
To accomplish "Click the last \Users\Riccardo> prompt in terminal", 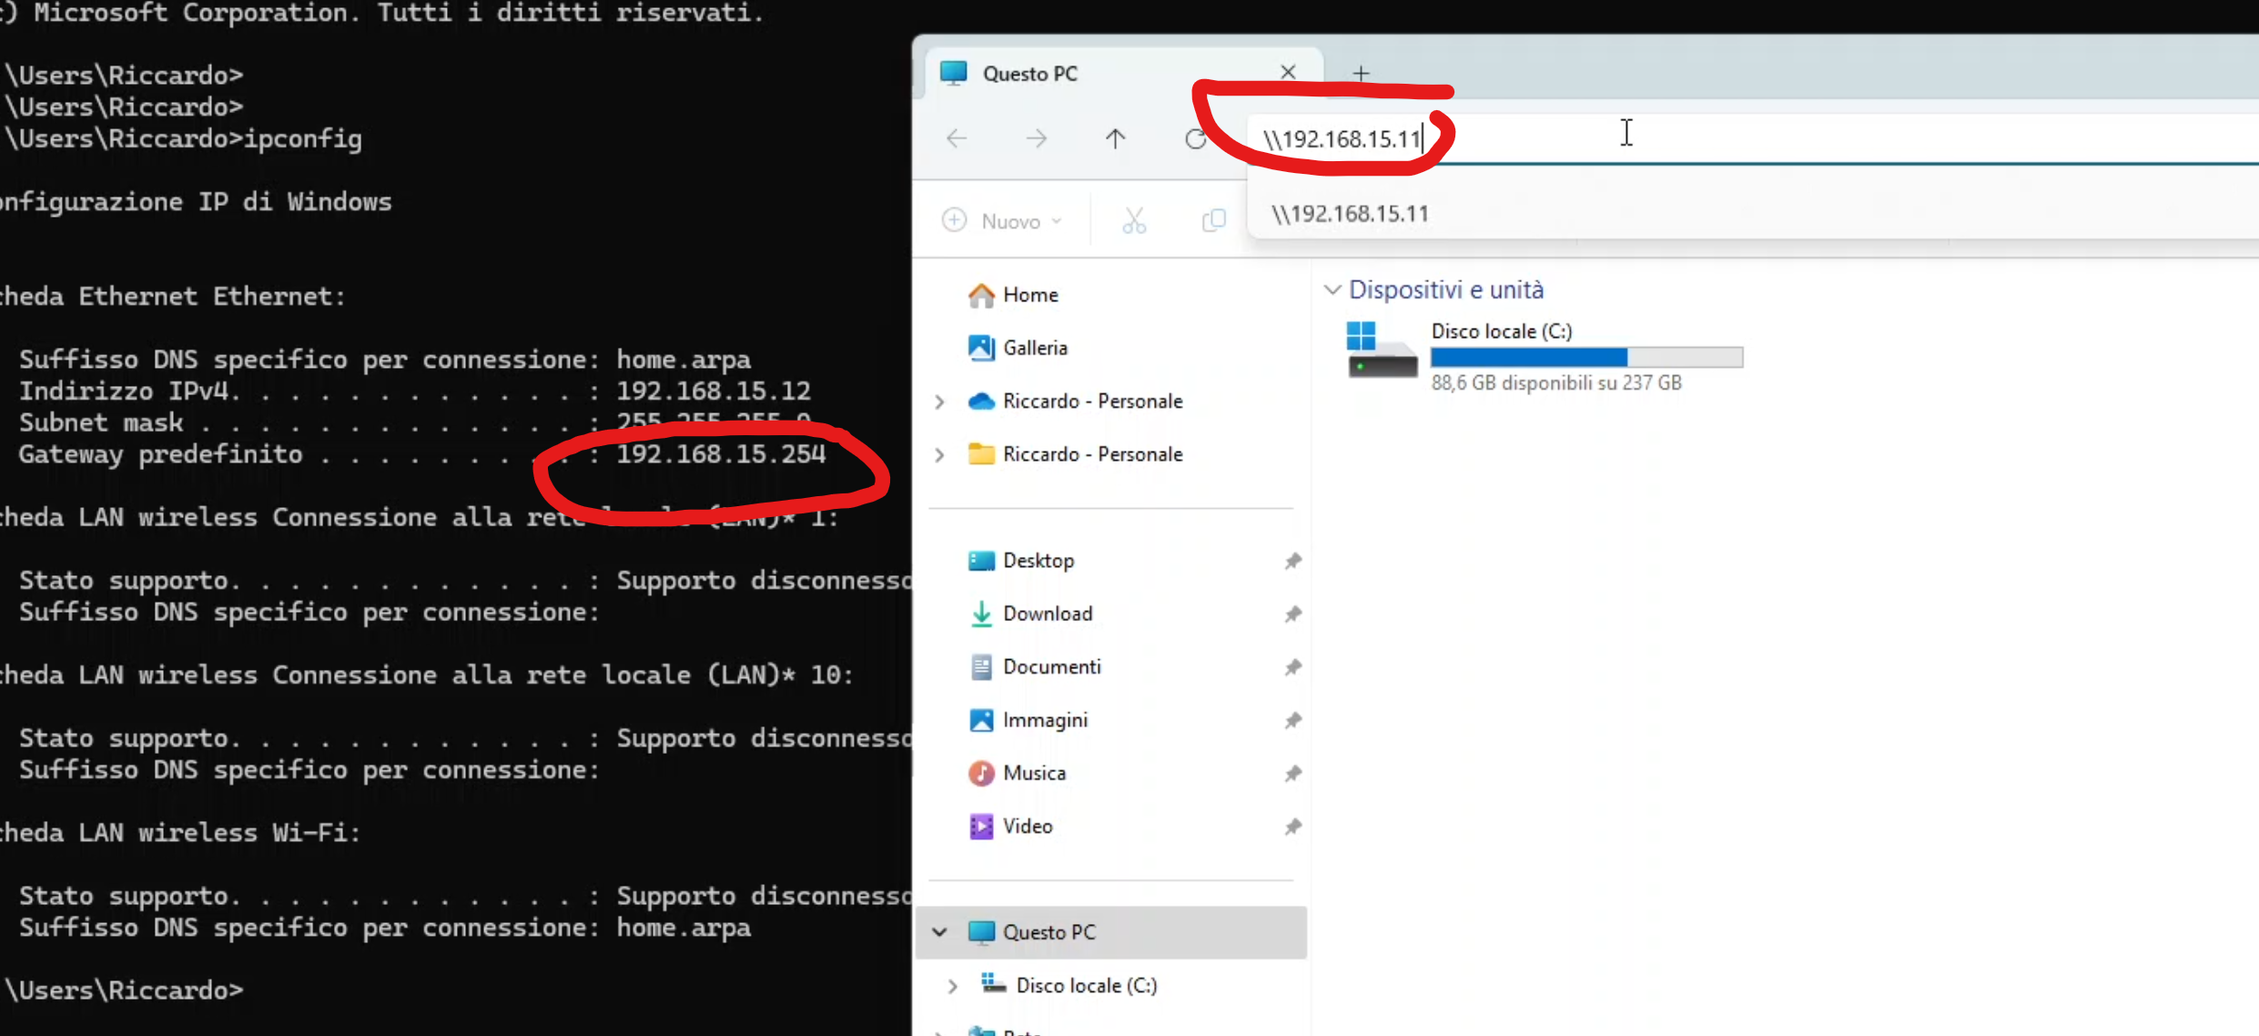I will pyautogui.click(x=124, y=990).
